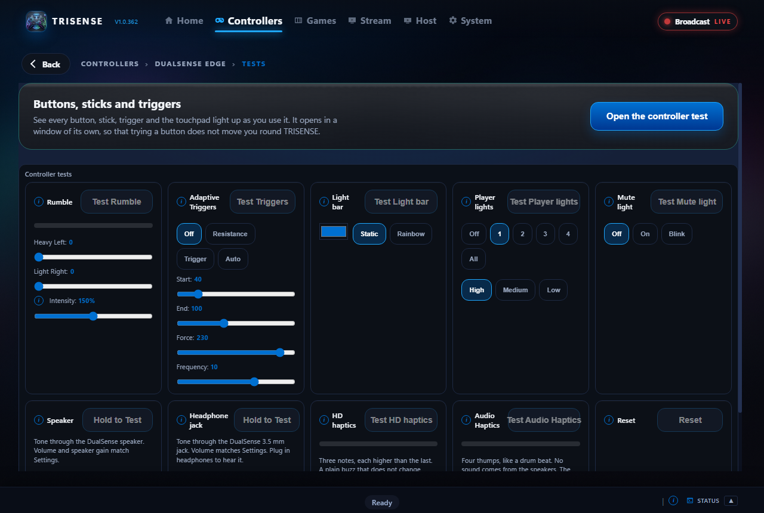Click the Heavy Left rumble slider

coord(93,257)
